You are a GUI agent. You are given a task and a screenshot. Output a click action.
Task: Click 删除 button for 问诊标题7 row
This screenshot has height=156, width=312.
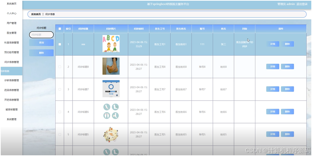[287, 89]
